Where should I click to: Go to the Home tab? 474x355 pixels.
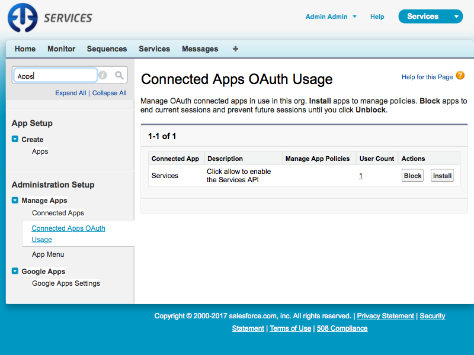(25, 49)
